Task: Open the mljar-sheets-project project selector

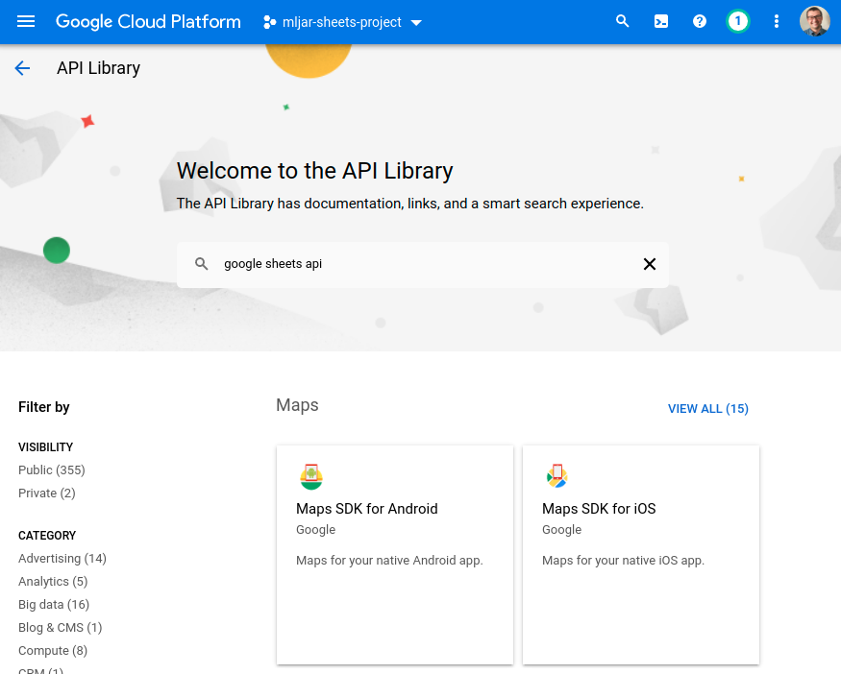Action: coord(342,21)
